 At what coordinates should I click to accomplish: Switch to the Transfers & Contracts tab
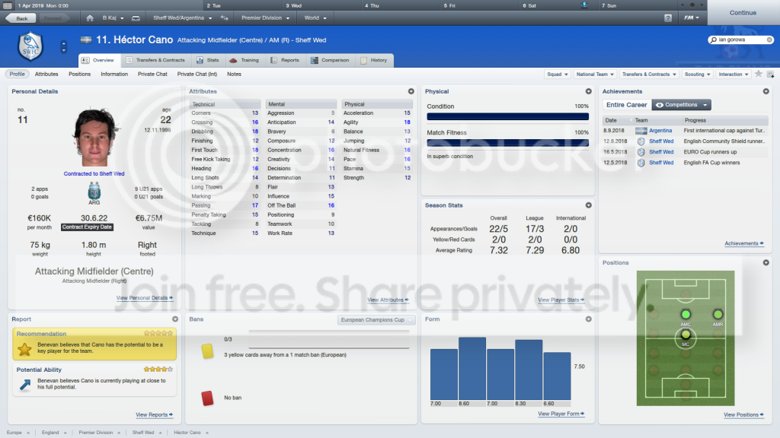tap(155, 60)
